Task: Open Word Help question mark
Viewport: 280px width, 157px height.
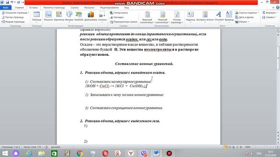Action: click(277, 7)
